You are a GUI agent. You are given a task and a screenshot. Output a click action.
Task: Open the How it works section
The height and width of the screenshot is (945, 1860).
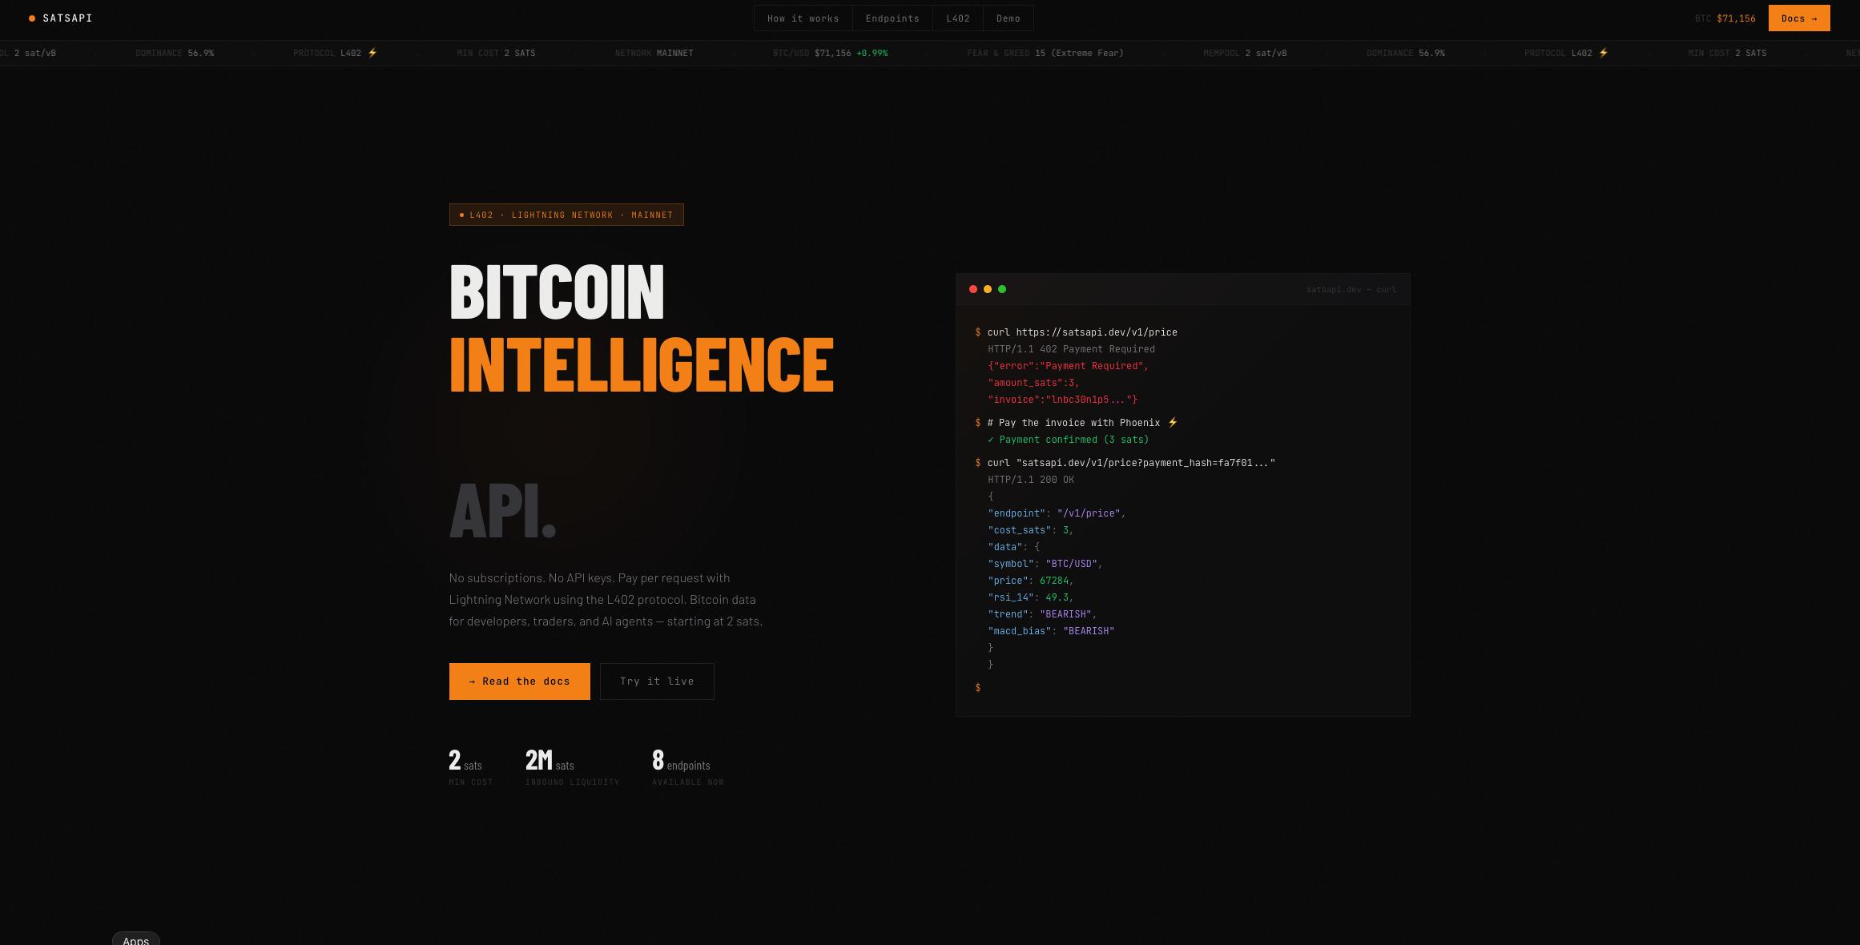pos(803,18)
